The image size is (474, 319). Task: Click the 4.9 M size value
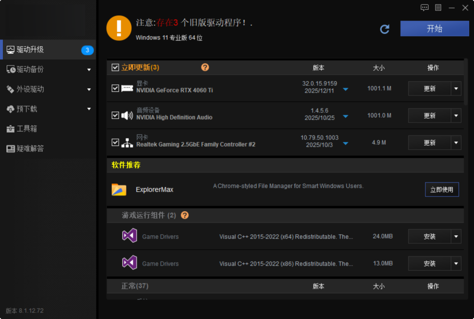pos(379,143)
